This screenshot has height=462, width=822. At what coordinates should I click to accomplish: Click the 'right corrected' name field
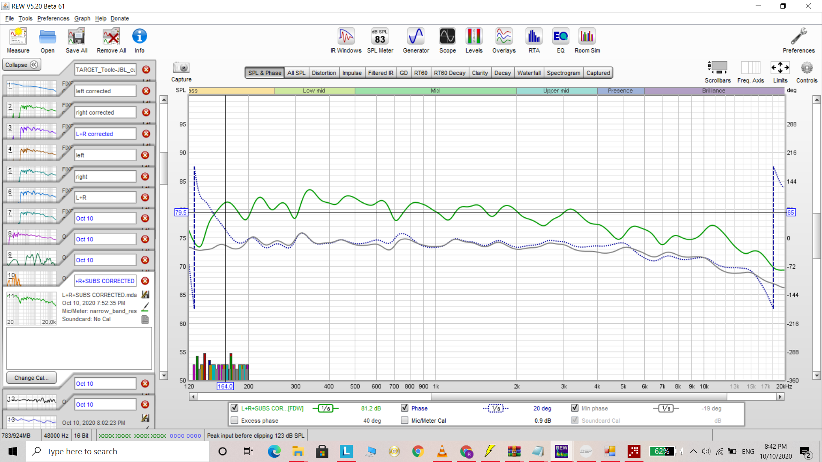105,113
